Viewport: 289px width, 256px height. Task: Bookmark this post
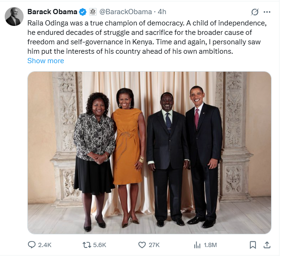253,245
